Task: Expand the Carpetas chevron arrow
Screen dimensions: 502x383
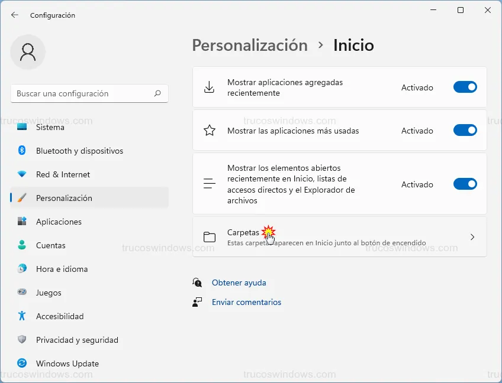Action: point(472,237)
